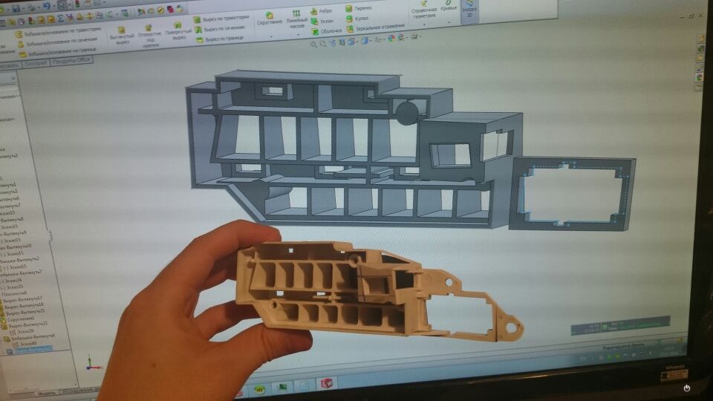Select the Купол (Dome) feature
This screenshot has width=713, height=401.
(349, 19)
